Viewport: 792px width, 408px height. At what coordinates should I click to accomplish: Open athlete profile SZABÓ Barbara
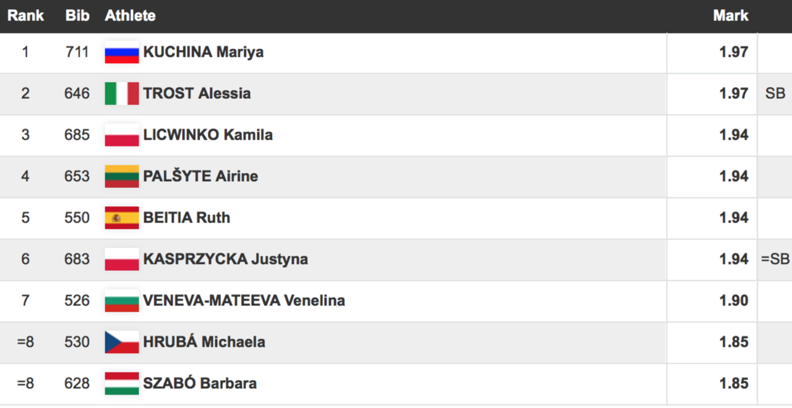tap(200, 383)
